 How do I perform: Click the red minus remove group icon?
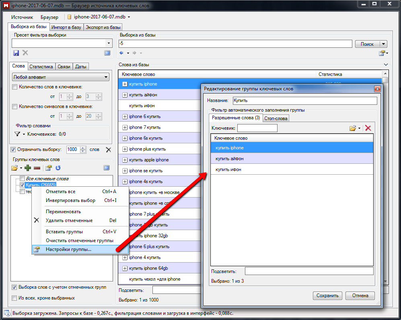click(x=37, y=168)
